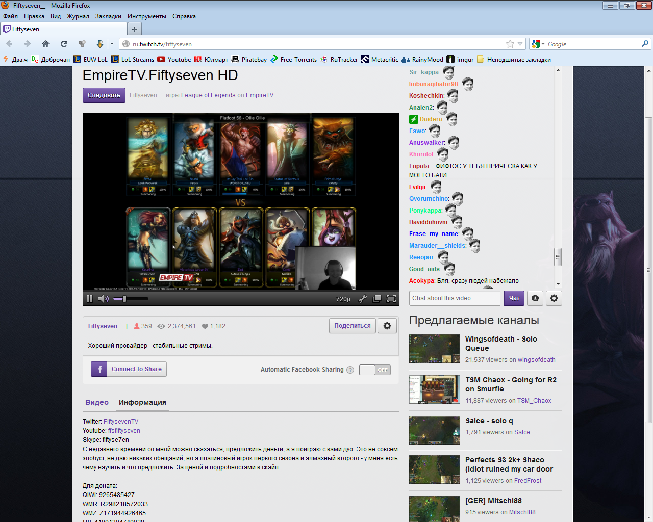Open the Инструменты menu
This screenshot has width=653, height=522.
click(147, 16)
